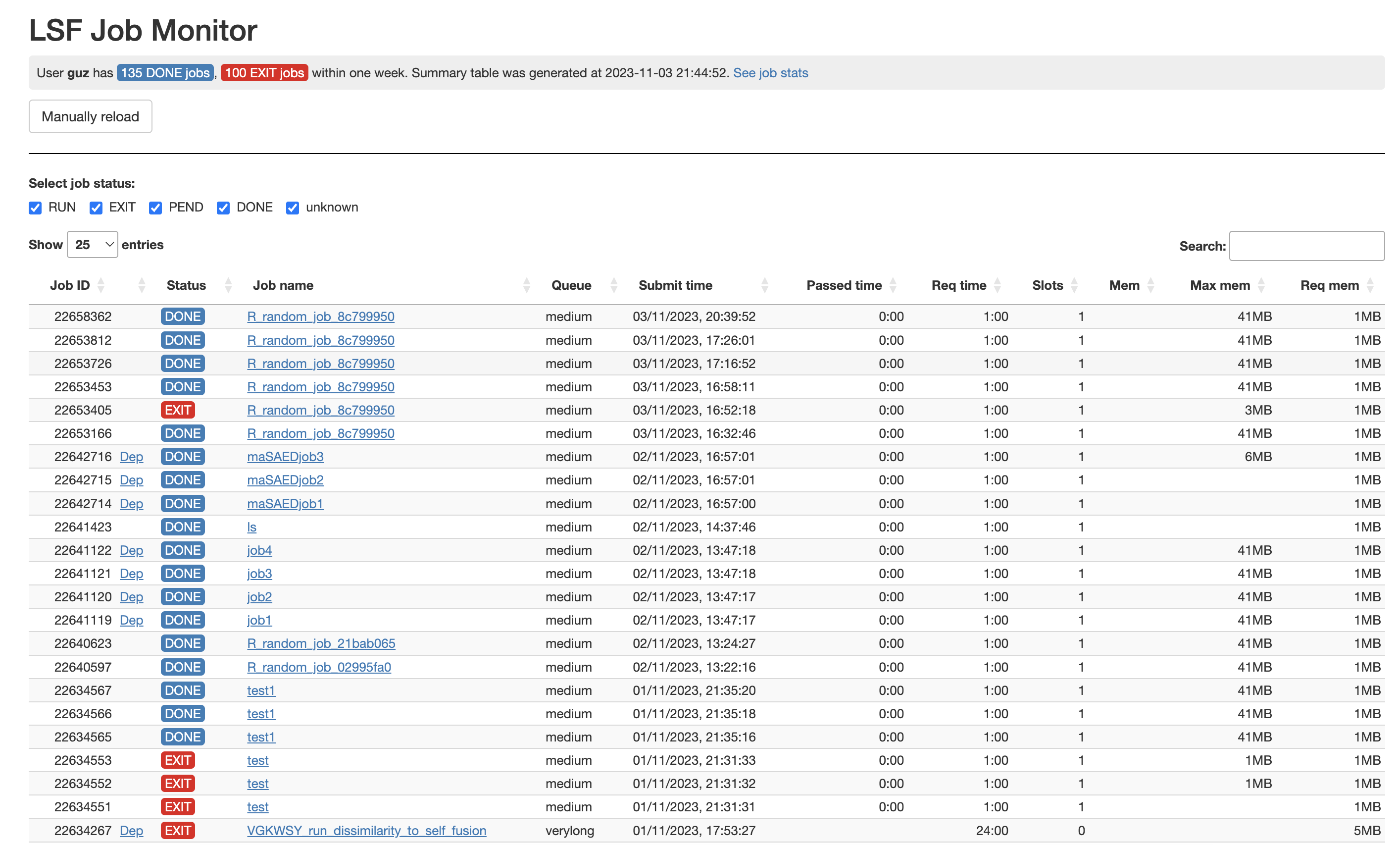Open test link for job 22634553
Viewport: 1399px width, 845px height.
[258, 760]
